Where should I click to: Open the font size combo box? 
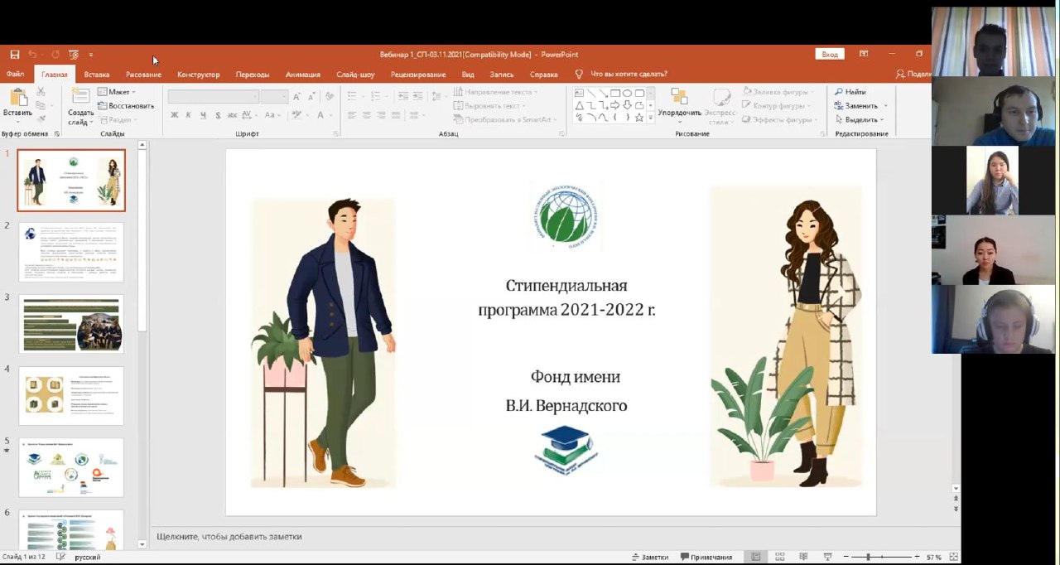(273, 97)
